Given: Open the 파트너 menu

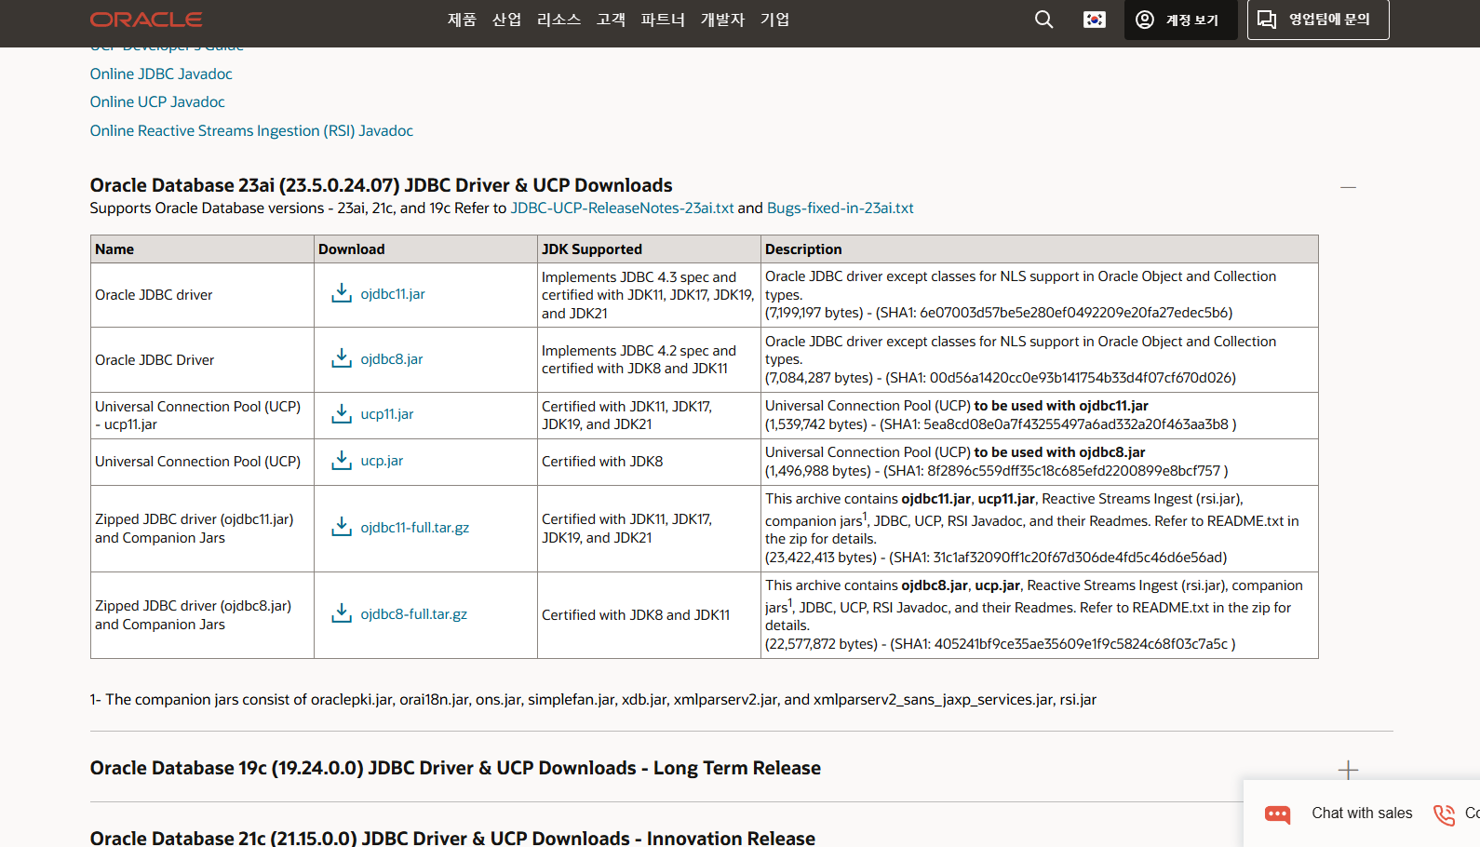Looking at the screenshot, I should pos(663,20).
